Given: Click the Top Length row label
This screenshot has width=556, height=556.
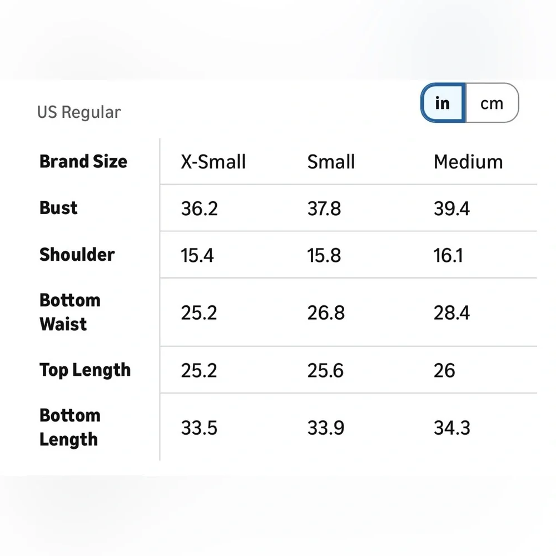Looking at the screenshot, I should coord(85,370).
